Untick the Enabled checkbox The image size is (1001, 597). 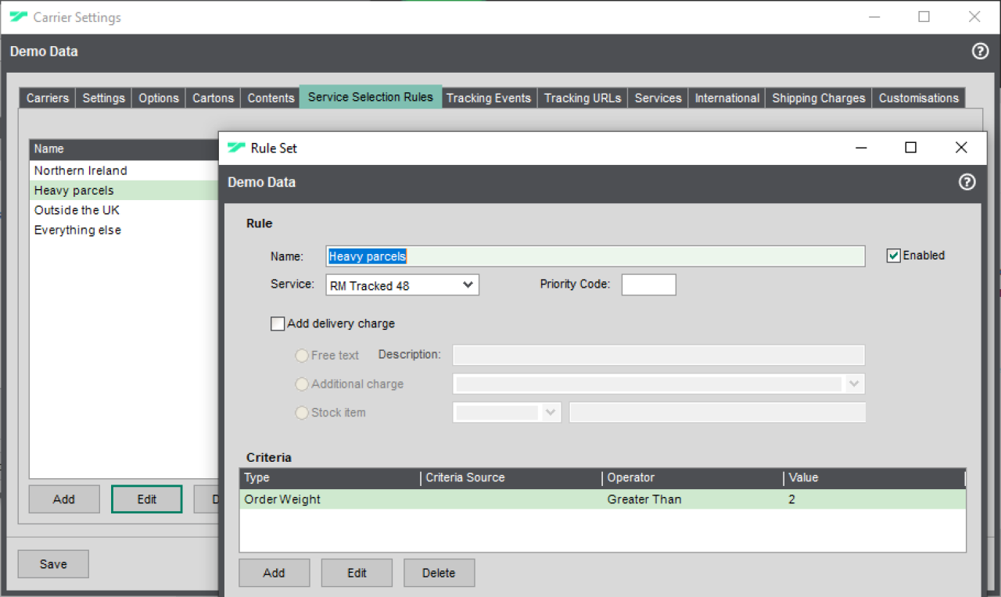(894, 256)
